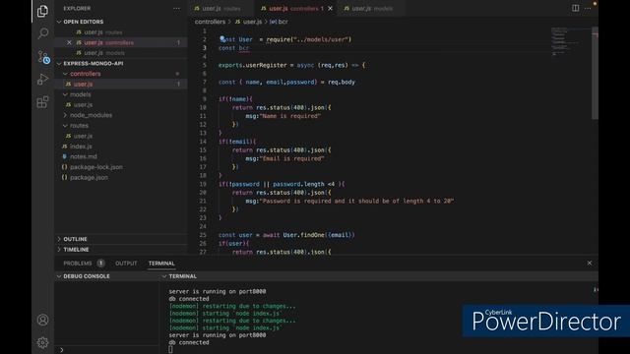Switch to the user.js routes tab
Viewport: 630px width, 354px height.
pos(220,9)
